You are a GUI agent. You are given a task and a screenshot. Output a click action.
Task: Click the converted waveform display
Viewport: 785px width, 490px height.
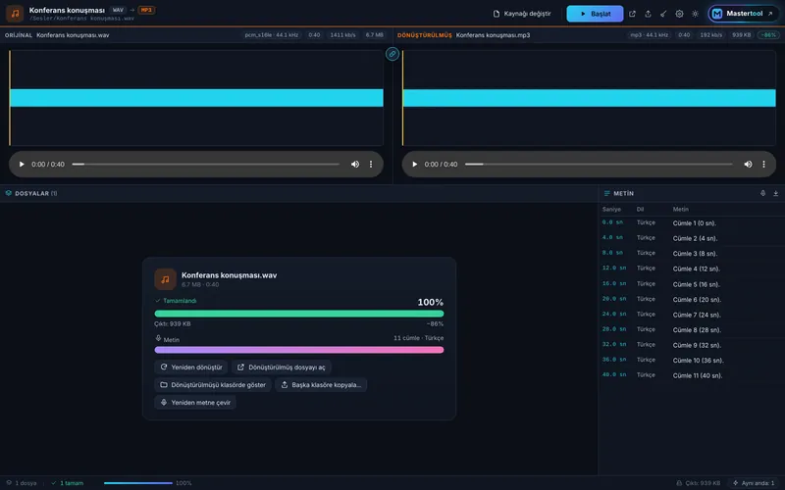(589, 97)
